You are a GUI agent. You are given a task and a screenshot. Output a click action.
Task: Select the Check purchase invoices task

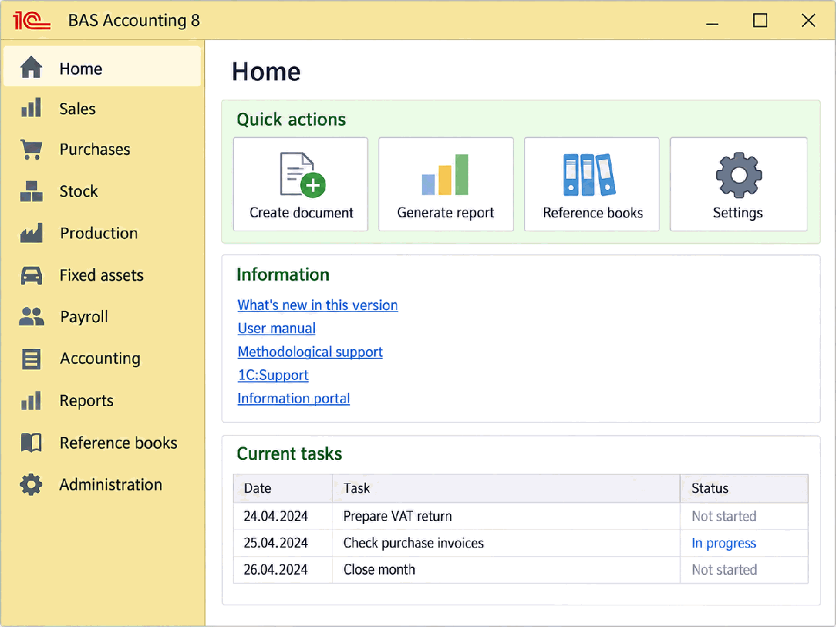(x=414, y=543)
